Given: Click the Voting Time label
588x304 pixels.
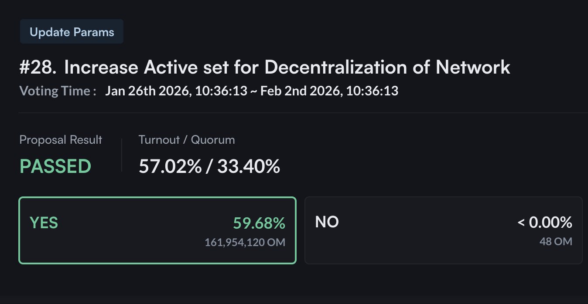Looking at the screenshot, I should click(x=58, y=91).
